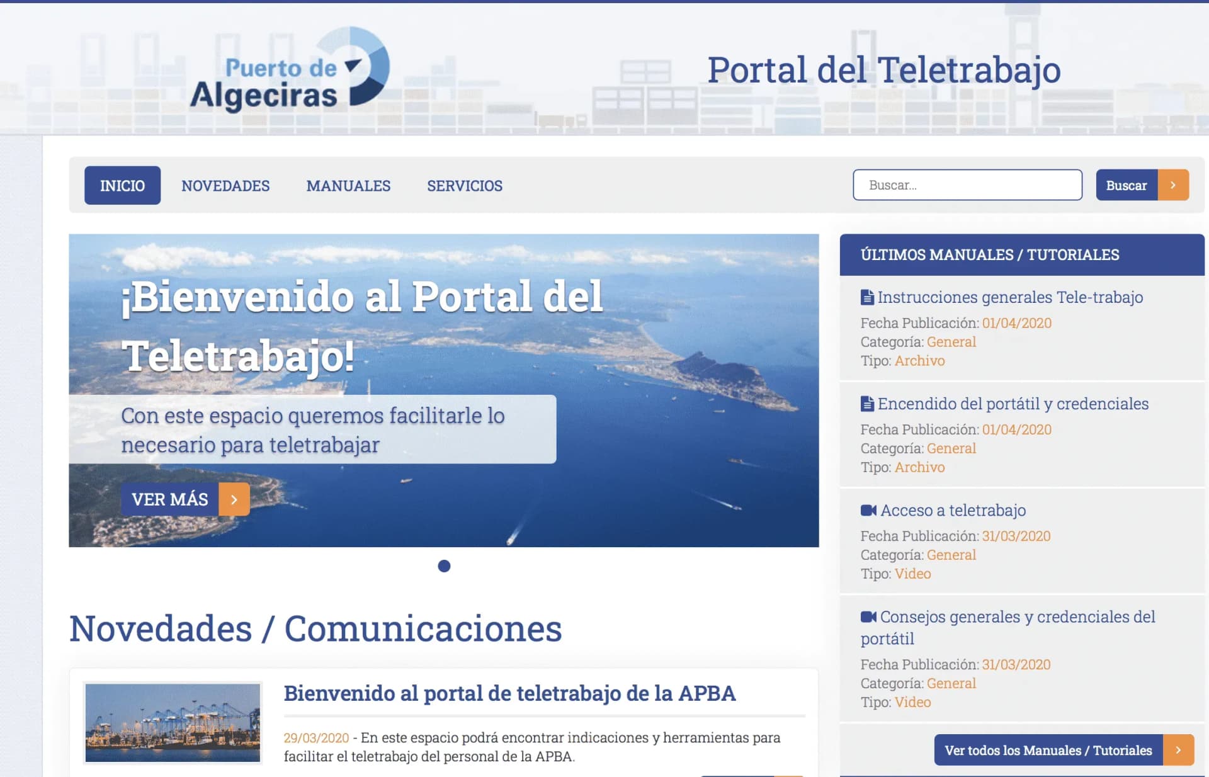Open the NOVEDADES menu item
Screen dimensions: 1209x777
(225, 186)
